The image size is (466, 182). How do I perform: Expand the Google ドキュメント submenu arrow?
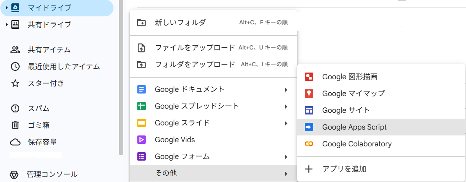(286, 89)
